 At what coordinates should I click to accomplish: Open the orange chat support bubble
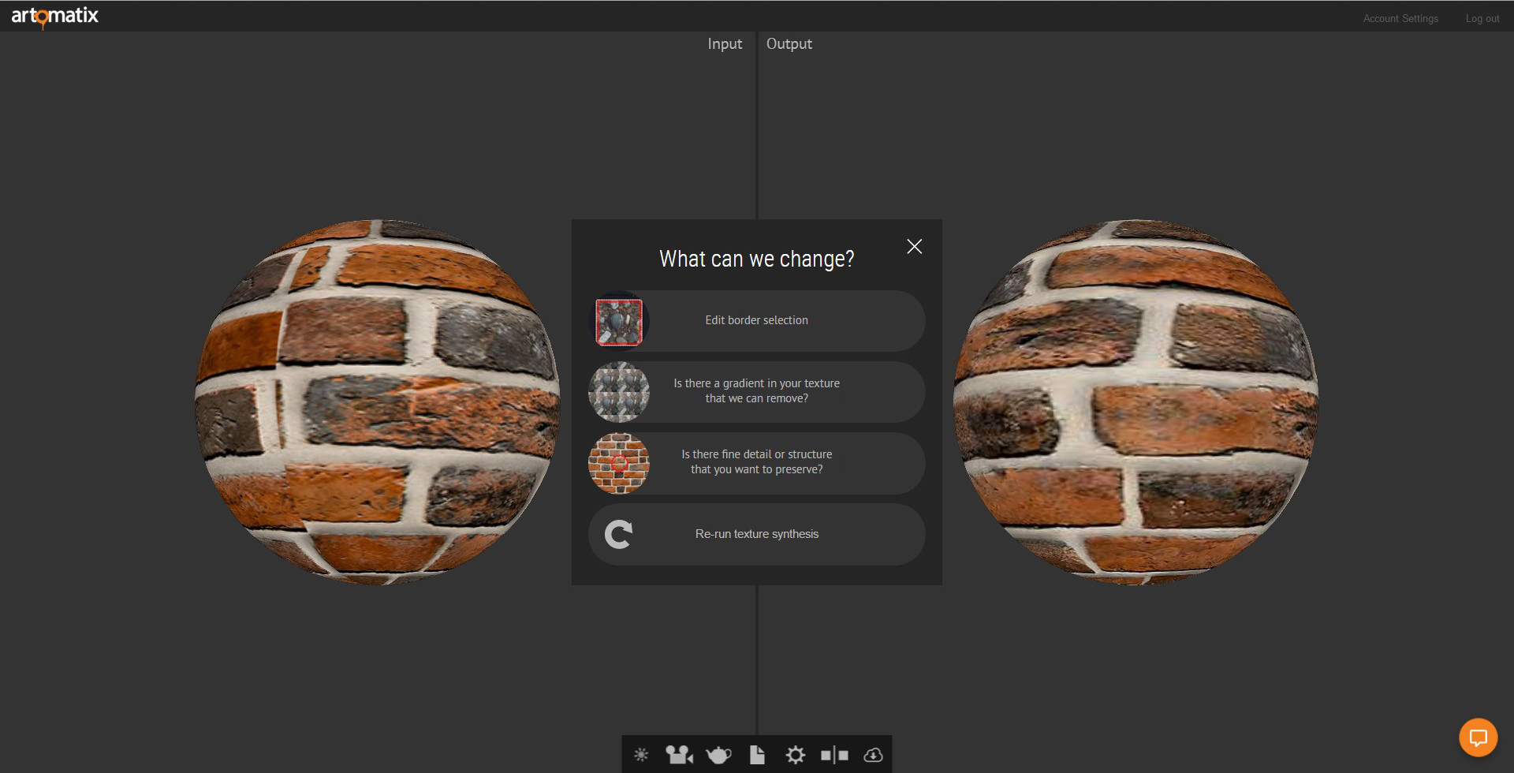pyautogui.click(x=1478, y=738)
